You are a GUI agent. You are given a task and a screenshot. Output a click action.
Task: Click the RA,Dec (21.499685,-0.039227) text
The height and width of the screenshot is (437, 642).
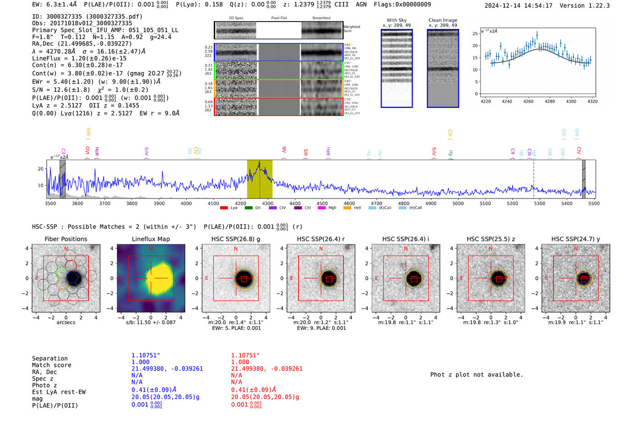click(82, 44)
